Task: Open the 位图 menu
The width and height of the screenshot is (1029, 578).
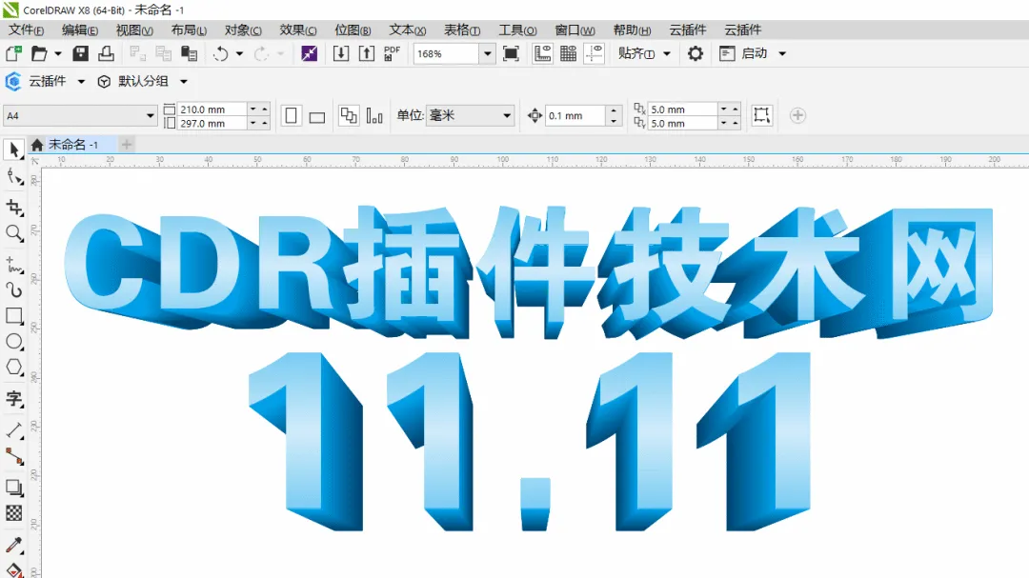Action: [x=353, y=30]
